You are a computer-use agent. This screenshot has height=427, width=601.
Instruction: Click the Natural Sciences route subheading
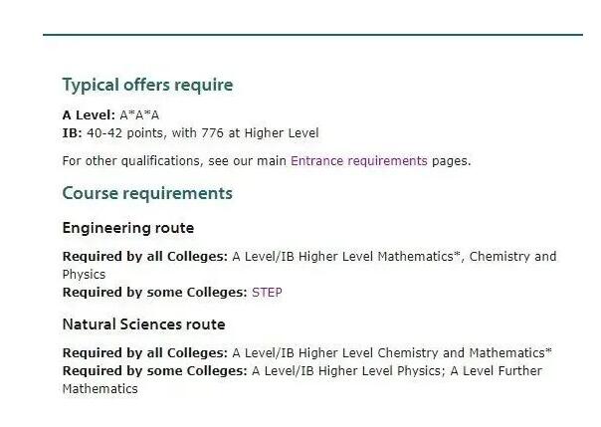pyautogui.click(x=143, y=324)
